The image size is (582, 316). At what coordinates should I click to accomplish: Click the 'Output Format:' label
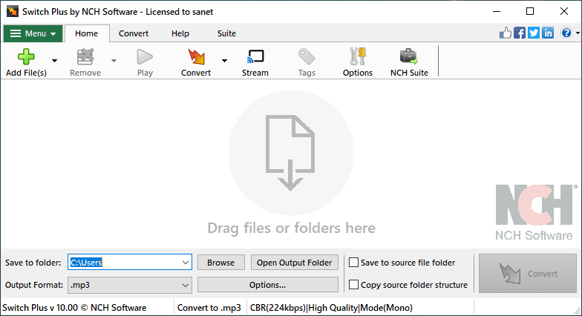[34, 285]
